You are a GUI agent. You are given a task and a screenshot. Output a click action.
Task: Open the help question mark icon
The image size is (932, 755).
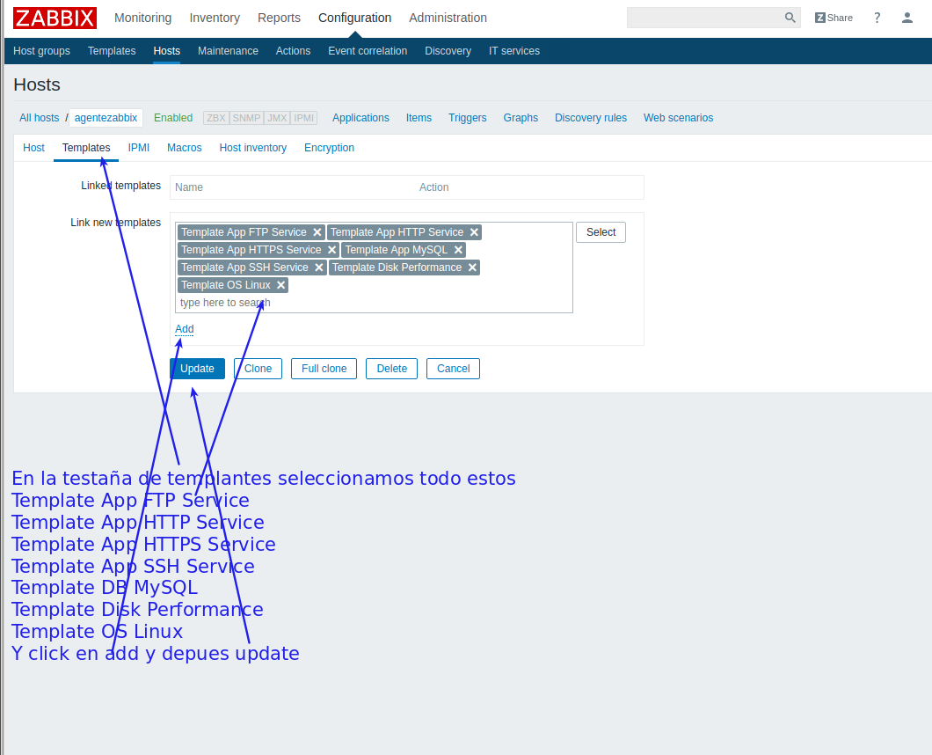(877, 18)
